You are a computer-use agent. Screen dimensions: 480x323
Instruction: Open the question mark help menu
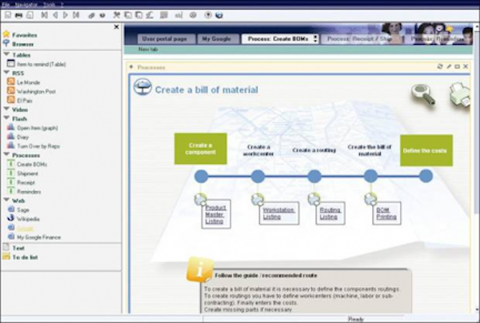click(62, 4)
